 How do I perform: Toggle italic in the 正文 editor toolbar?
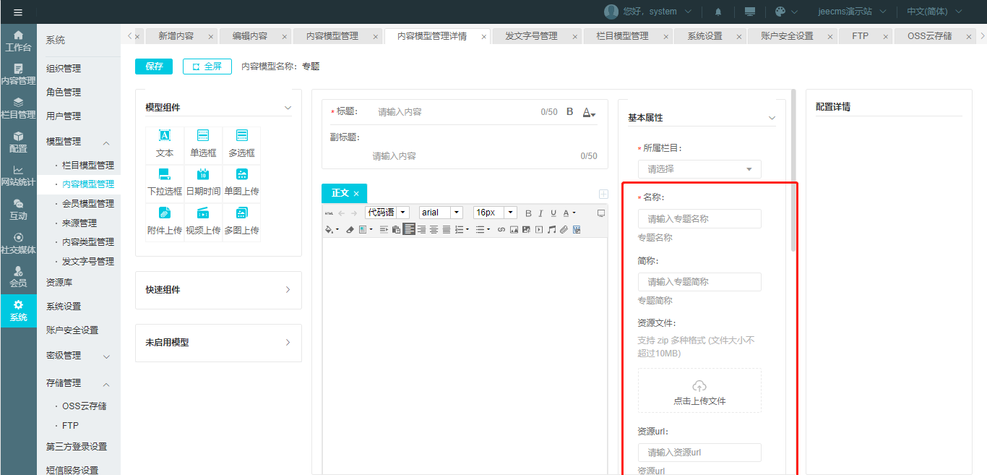[540, 213]
